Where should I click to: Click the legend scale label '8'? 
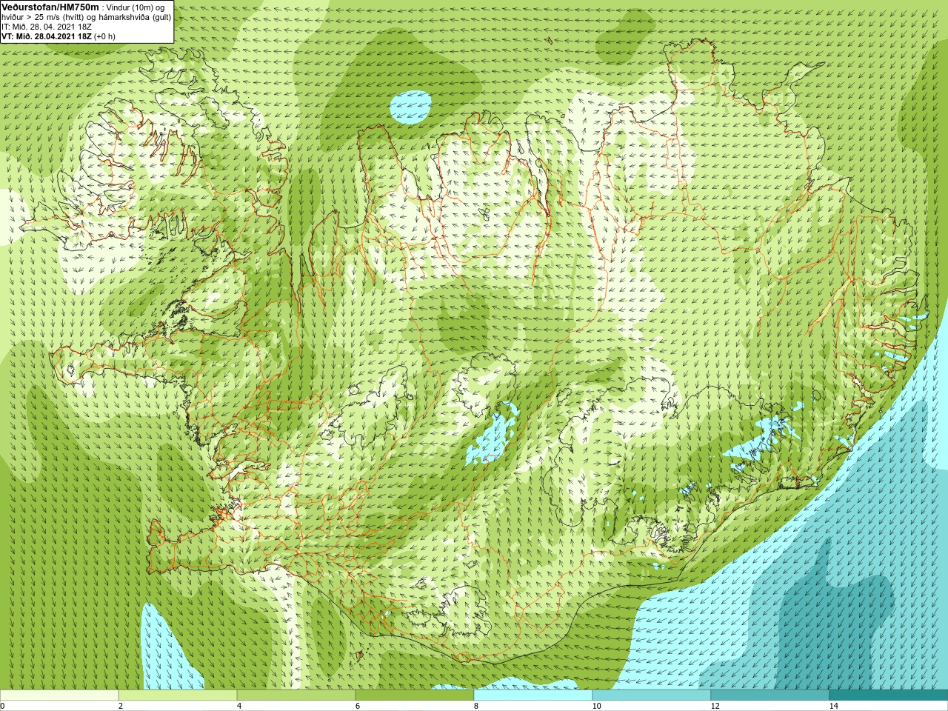(476, 706)
